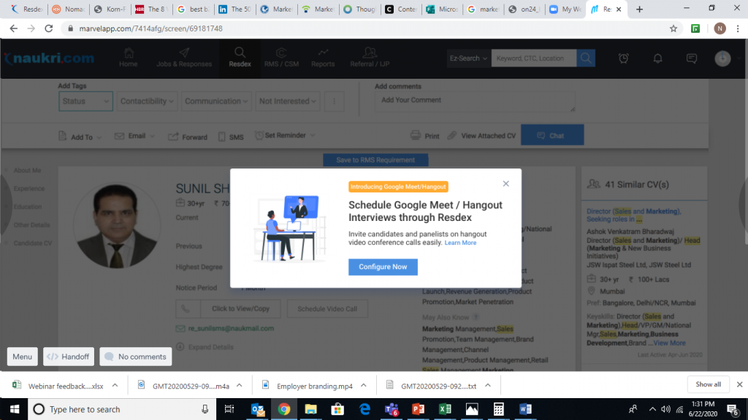The image size is (748, 420).
Task: Jump to About Me section
Action: 27,171
